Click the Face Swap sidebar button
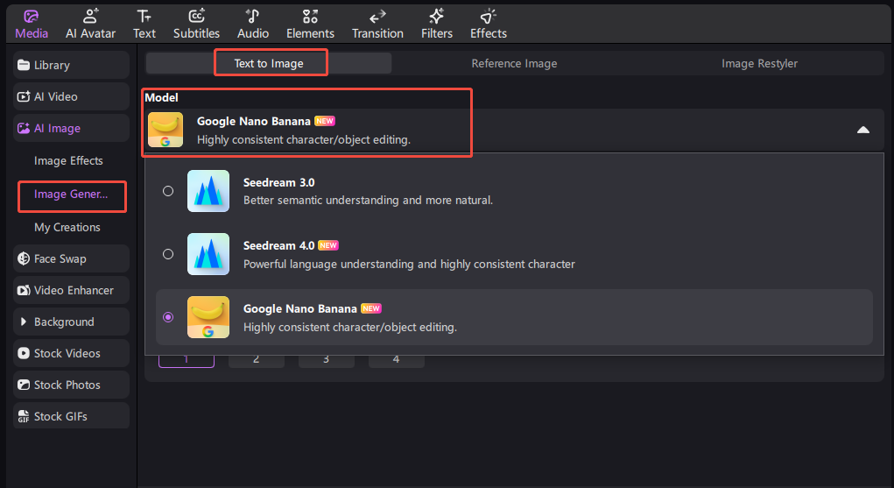Viewport: 894px width, 488px height. coord(71,258)
